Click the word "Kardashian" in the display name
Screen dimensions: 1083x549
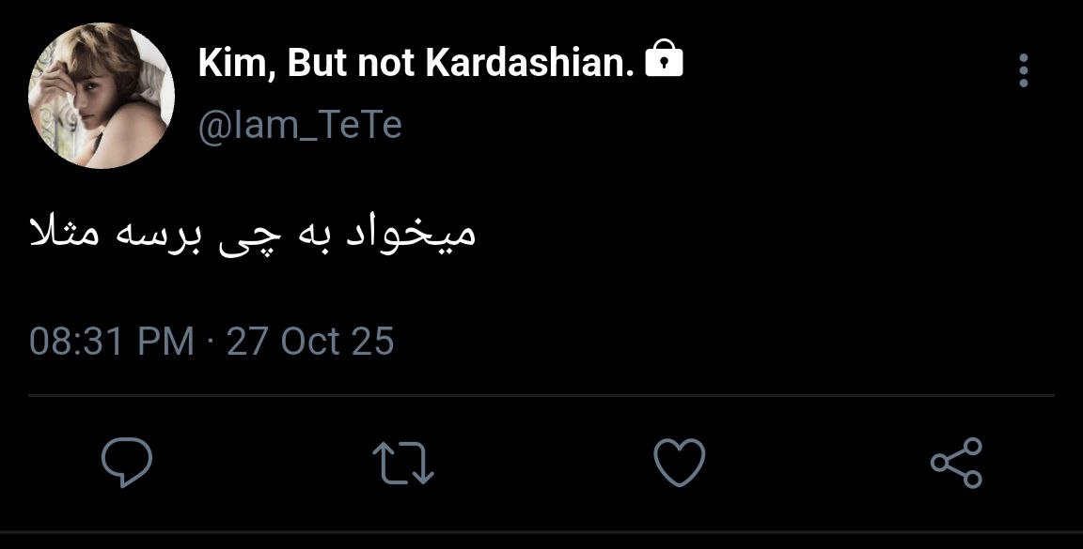pos(531,63)
